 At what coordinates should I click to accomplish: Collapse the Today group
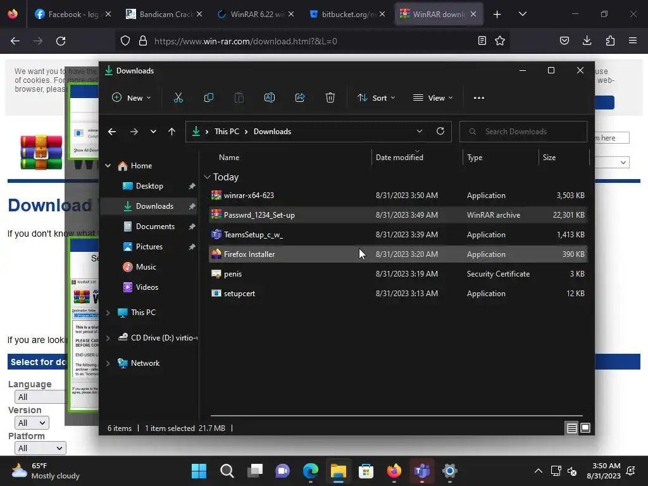click(x=207, y=177)
